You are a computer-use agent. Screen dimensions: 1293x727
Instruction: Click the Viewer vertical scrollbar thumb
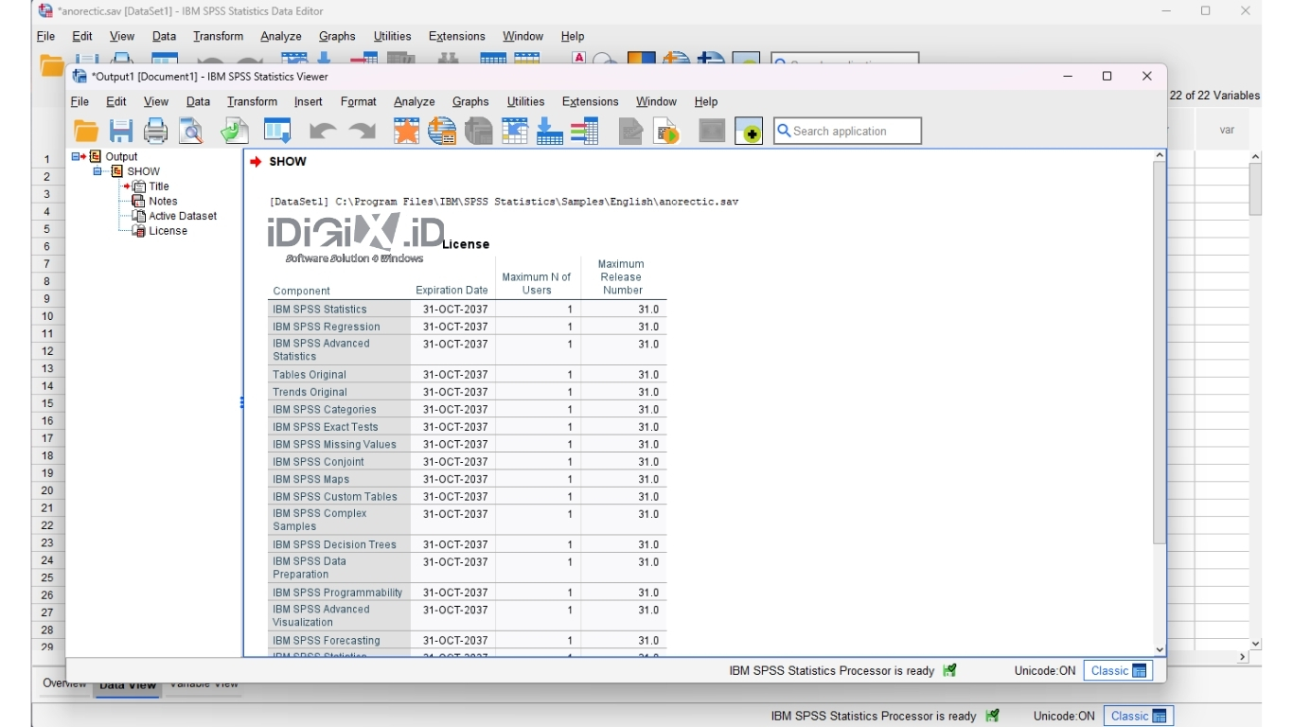[1160, 352]
